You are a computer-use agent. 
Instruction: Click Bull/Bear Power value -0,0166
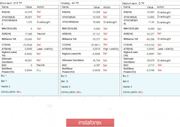tap(150, 70)
